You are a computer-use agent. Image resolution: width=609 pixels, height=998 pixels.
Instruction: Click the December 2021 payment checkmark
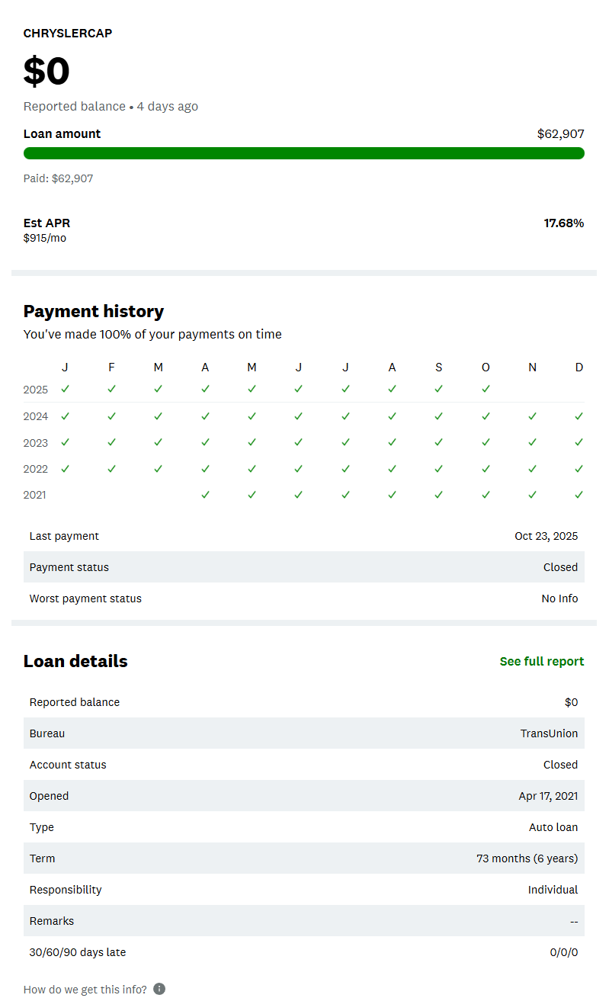coord(579,495)
